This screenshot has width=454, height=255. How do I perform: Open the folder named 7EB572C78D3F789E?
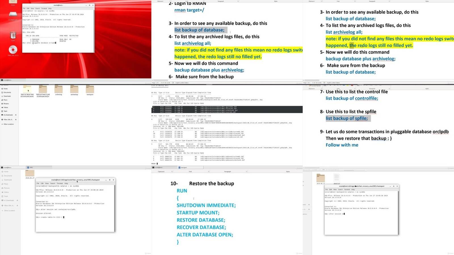[27, 89]
